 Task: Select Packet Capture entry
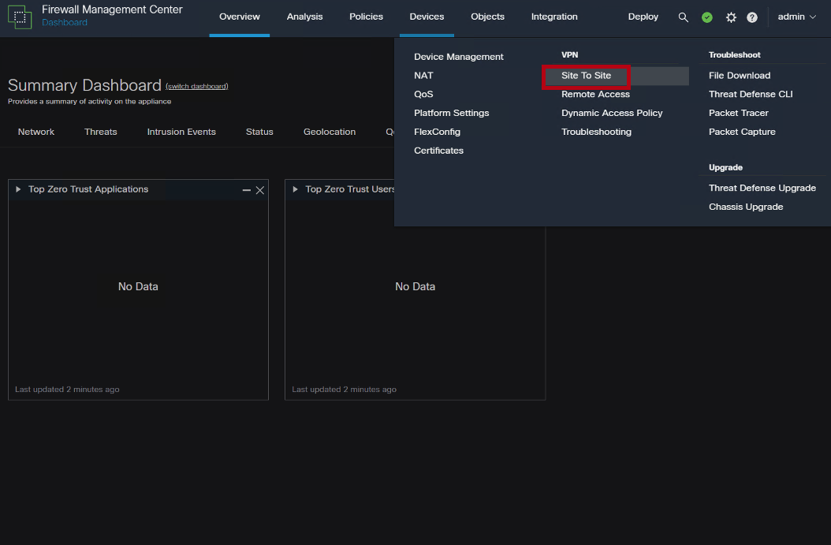[x=741, y=132]
